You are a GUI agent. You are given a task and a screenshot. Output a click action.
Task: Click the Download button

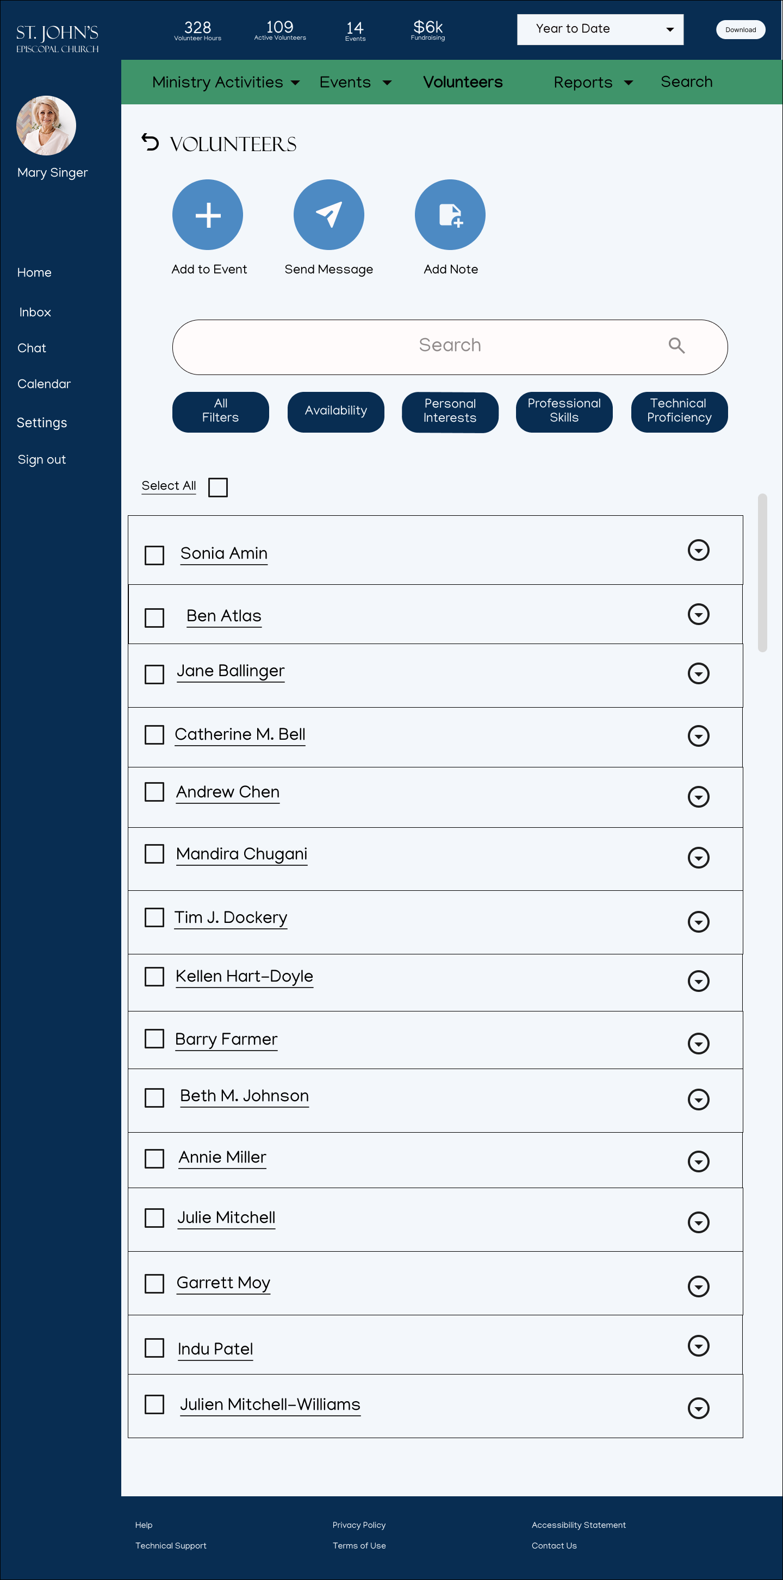click(740, 29)
